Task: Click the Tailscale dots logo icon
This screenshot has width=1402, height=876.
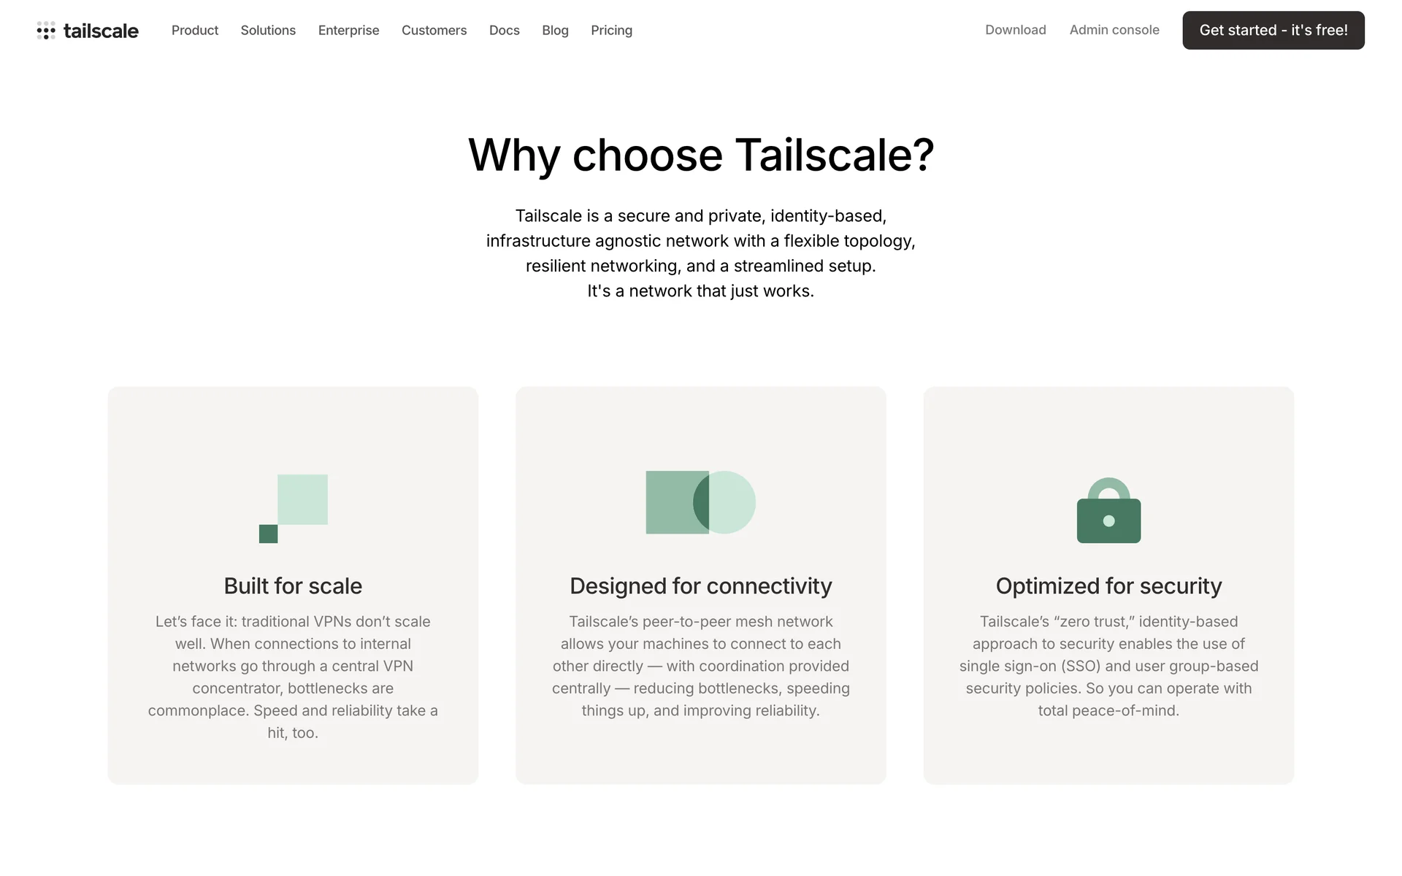Action: pyautogui.click(x=46, y=31)
